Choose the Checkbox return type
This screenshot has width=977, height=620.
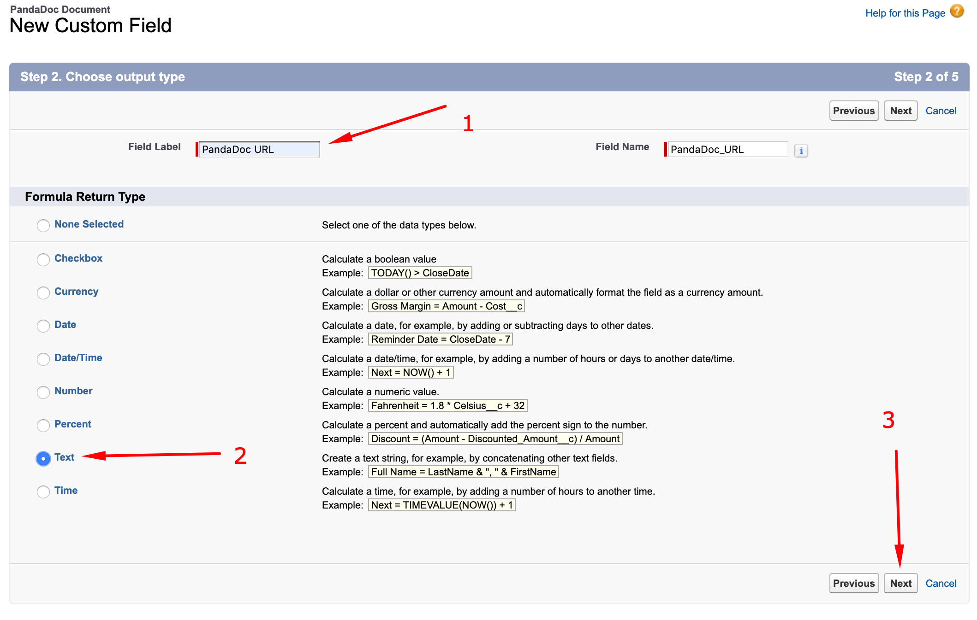tap(43, 259)
